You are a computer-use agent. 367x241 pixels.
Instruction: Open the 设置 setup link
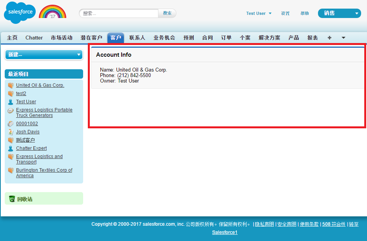click(x=285, y=13)
